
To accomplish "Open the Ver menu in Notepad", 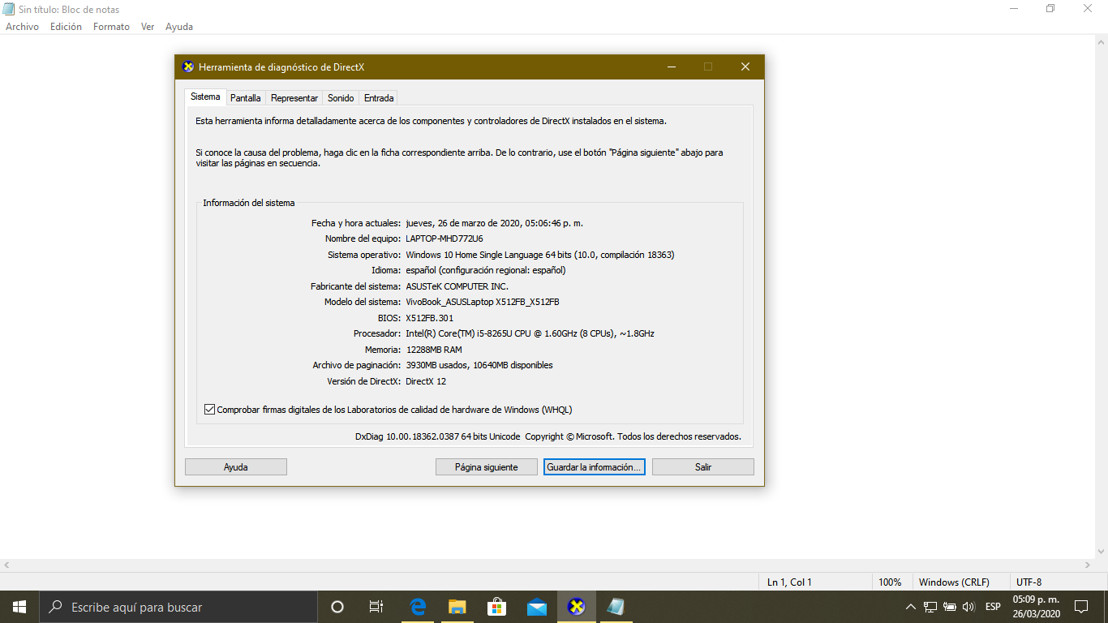I will (x=148, y=27).
